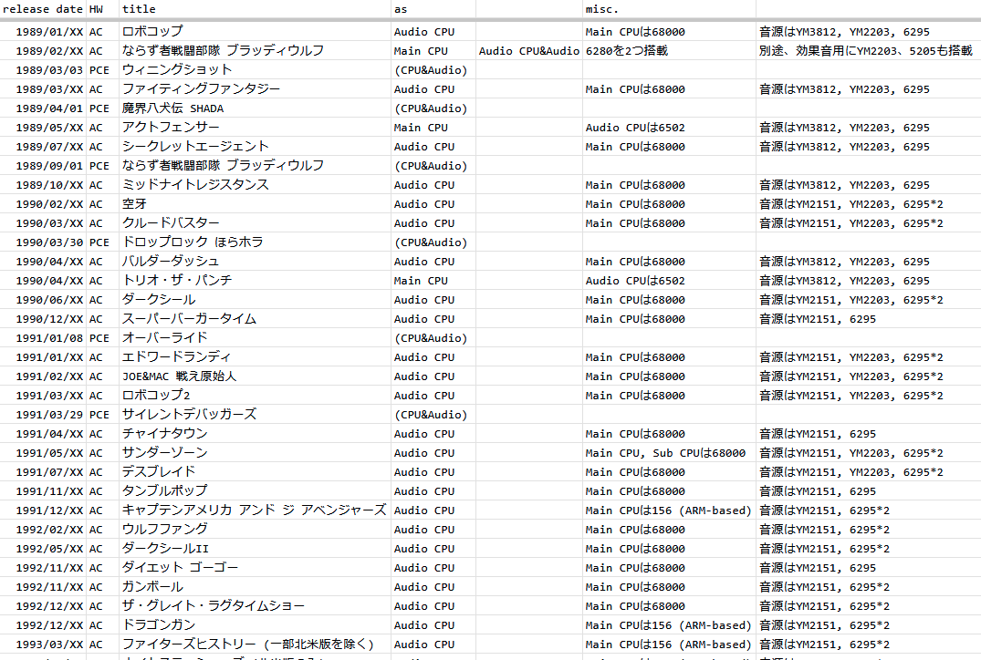The height and width of the screenshot is (660, 981).
Task: Click date '1989/04/01'
Action: [x=49, y=108]
